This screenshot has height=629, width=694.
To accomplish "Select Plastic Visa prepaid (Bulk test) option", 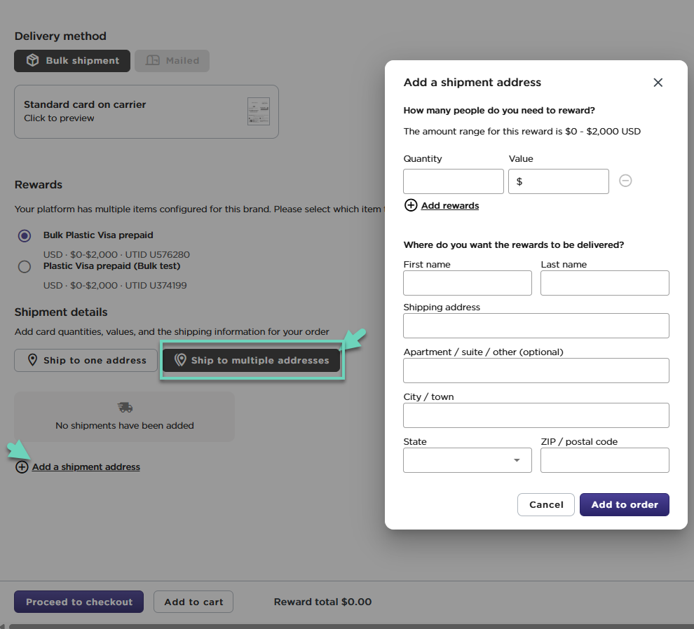I will coord(25,267).
